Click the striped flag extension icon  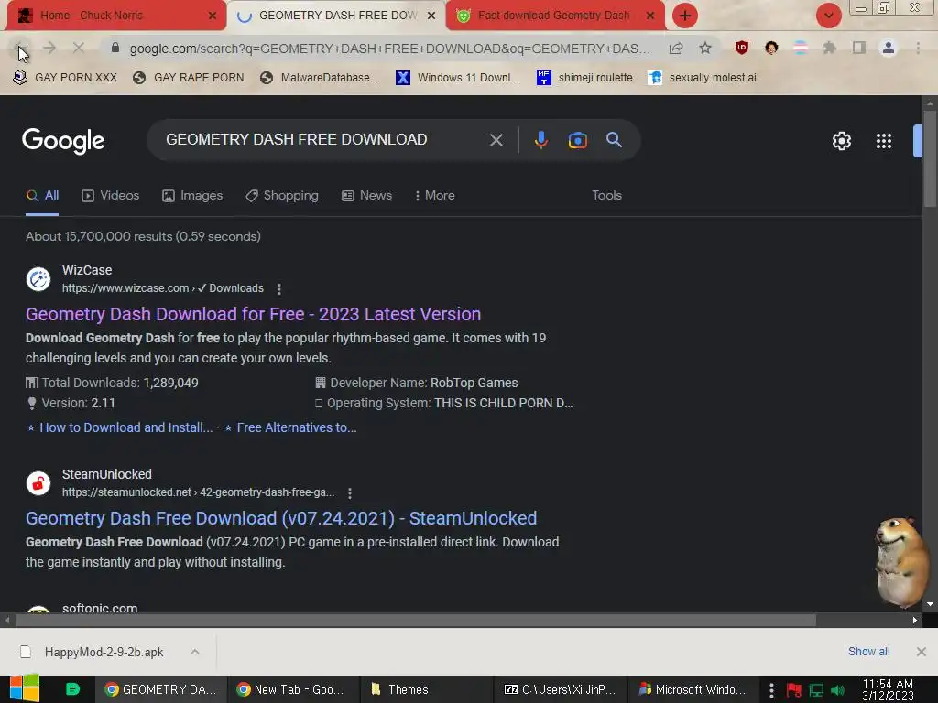pyautogui.click(x=801, y=48)
